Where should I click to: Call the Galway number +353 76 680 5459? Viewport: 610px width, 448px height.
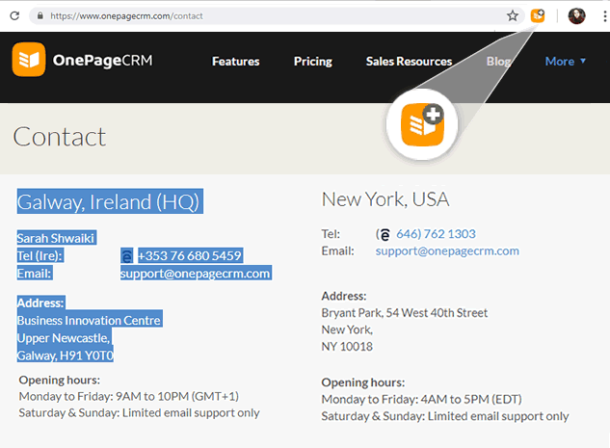tap(190, 256)
